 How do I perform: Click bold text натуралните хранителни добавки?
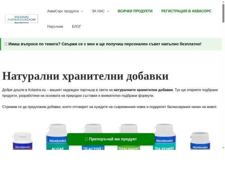[x=143, y=90]
